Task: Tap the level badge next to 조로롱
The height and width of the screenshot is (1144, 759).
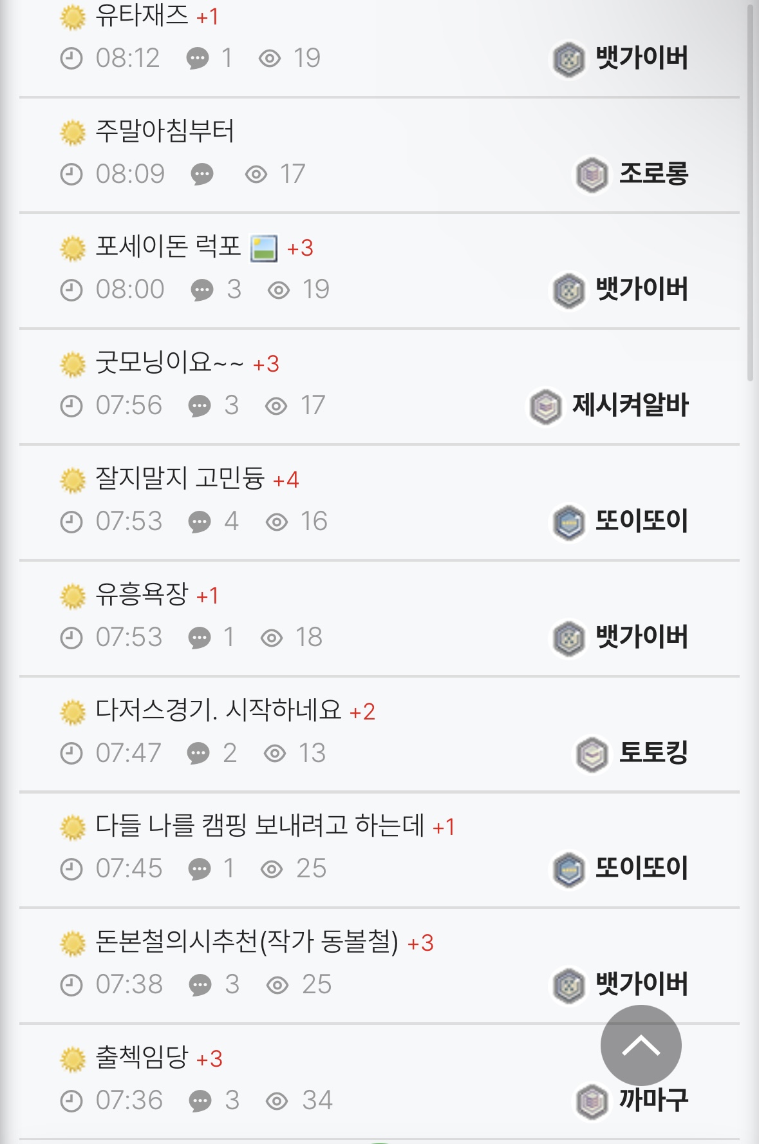Action: (x=592, y=175)
